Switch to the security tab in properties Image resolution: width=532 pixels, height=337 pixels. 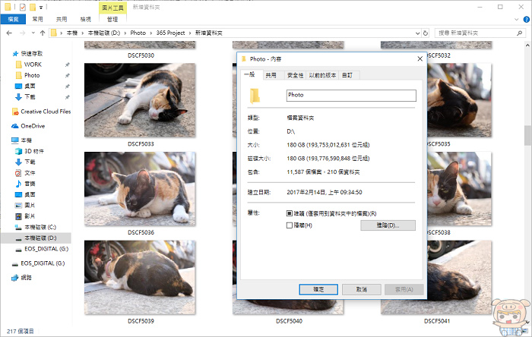pos(295,75)
